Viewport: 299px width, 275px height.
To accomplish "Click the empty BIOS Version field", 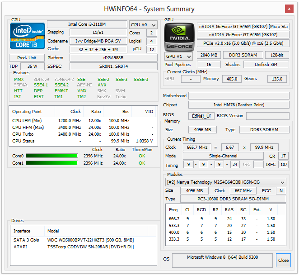I will 268,116.
